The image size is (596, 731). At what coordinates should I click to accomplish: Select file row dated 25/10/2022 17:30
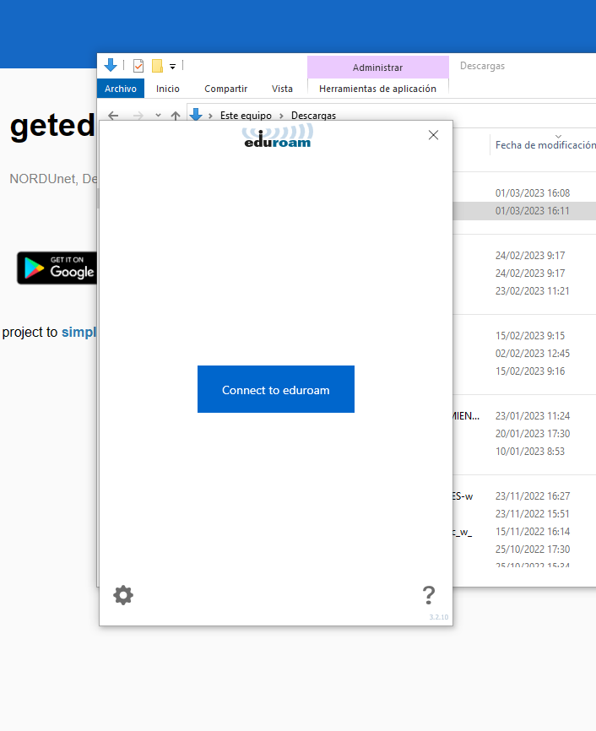[x=524, y=550]
